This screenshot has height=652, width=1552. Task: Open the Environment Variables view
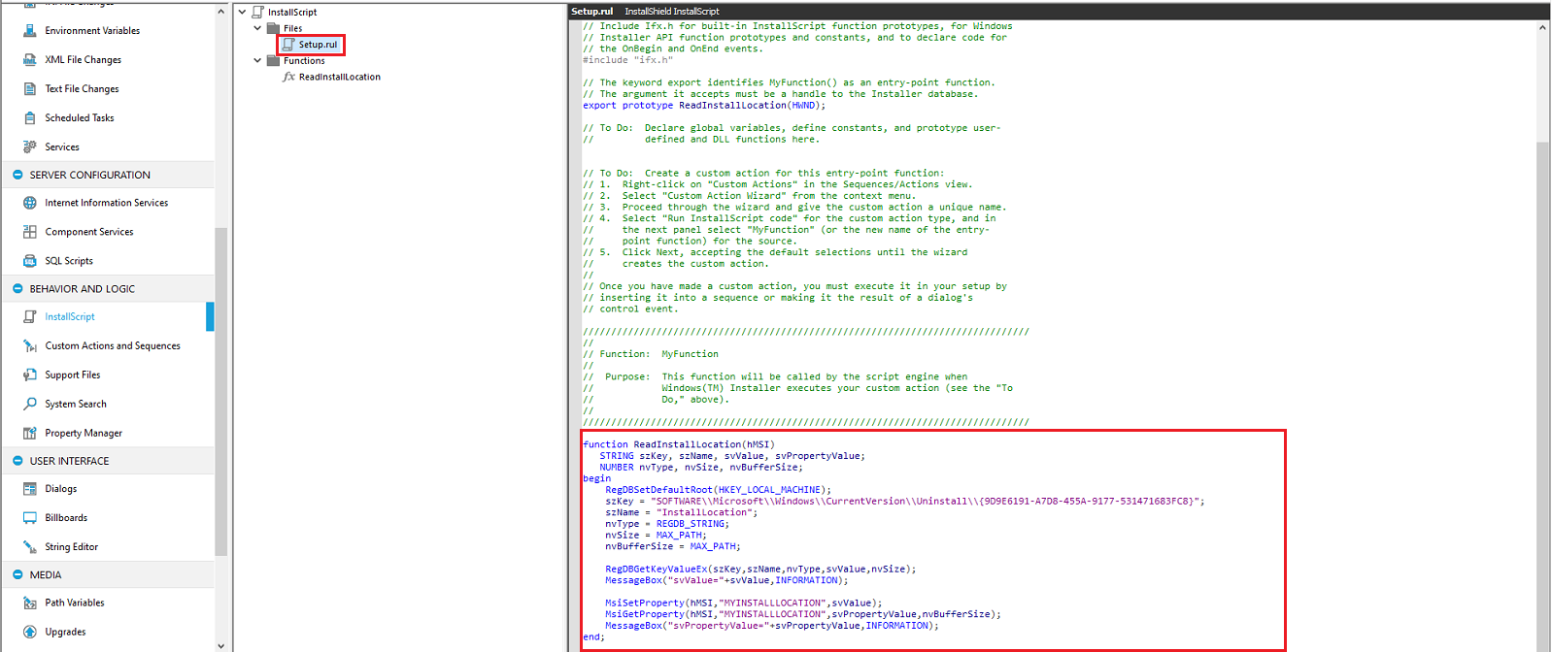click(92, 31)
